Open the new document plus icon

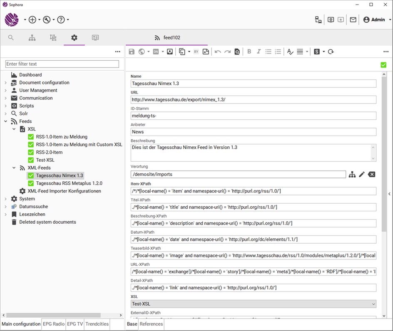pyautogui.click(x=32, y=20)
